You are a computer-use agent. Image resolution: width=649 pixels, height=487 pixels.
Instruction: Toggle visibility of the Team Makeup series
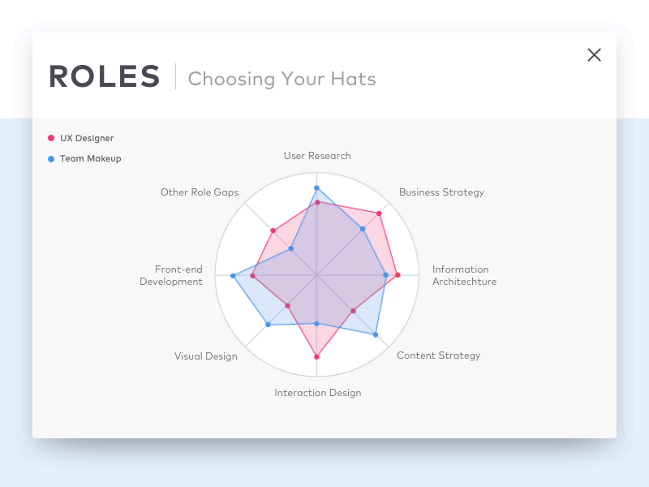click(x=85, y=158)
